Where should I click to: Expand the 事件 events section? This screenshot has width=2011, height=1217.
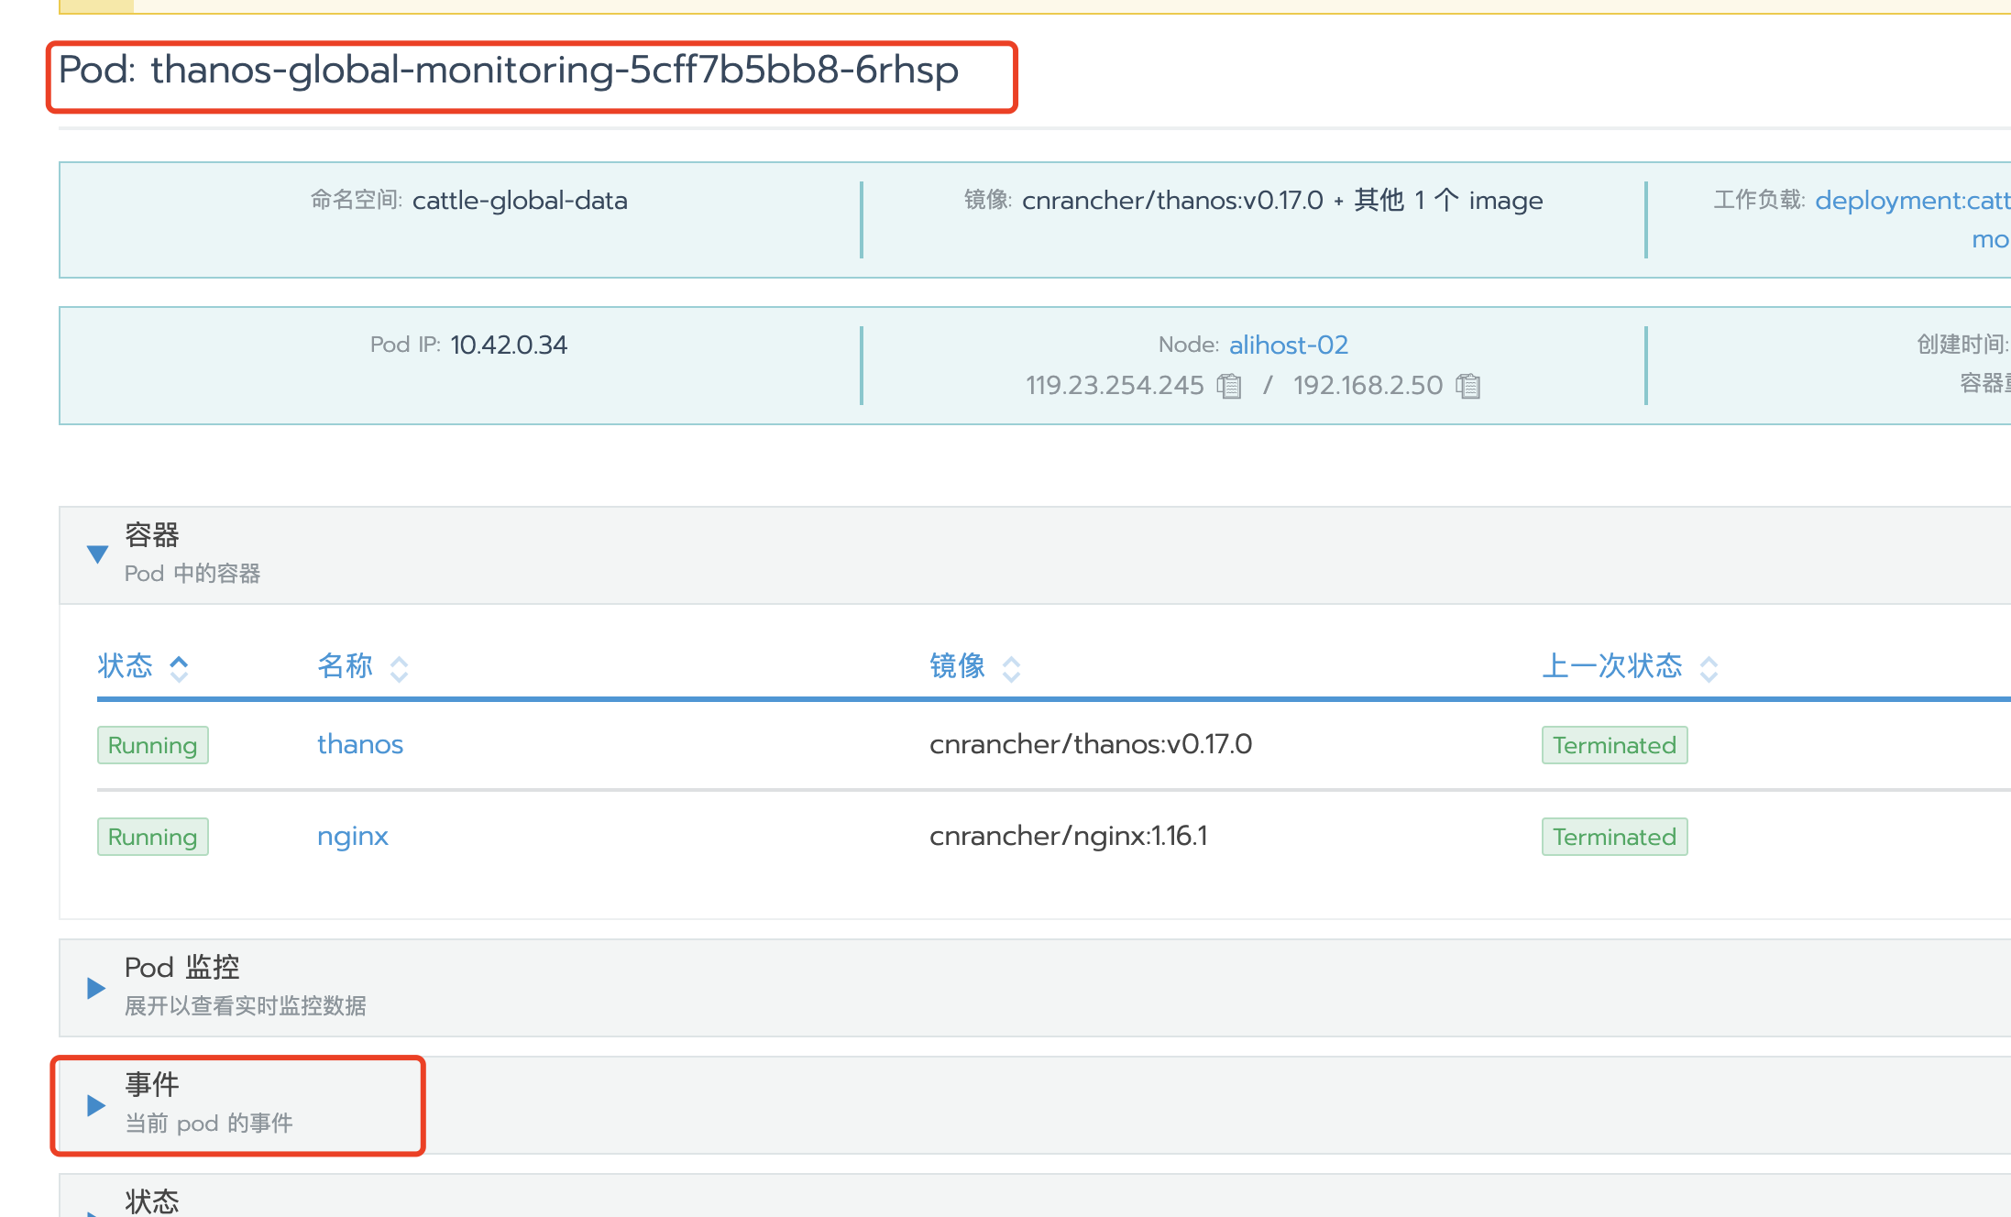point(96,1104)
